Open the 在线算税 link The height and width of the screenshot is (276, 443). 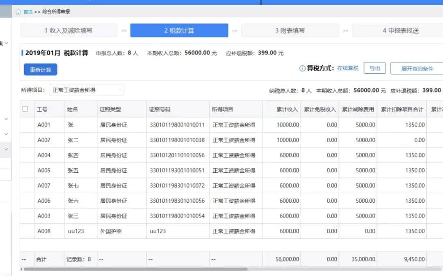tap(348, 68)
